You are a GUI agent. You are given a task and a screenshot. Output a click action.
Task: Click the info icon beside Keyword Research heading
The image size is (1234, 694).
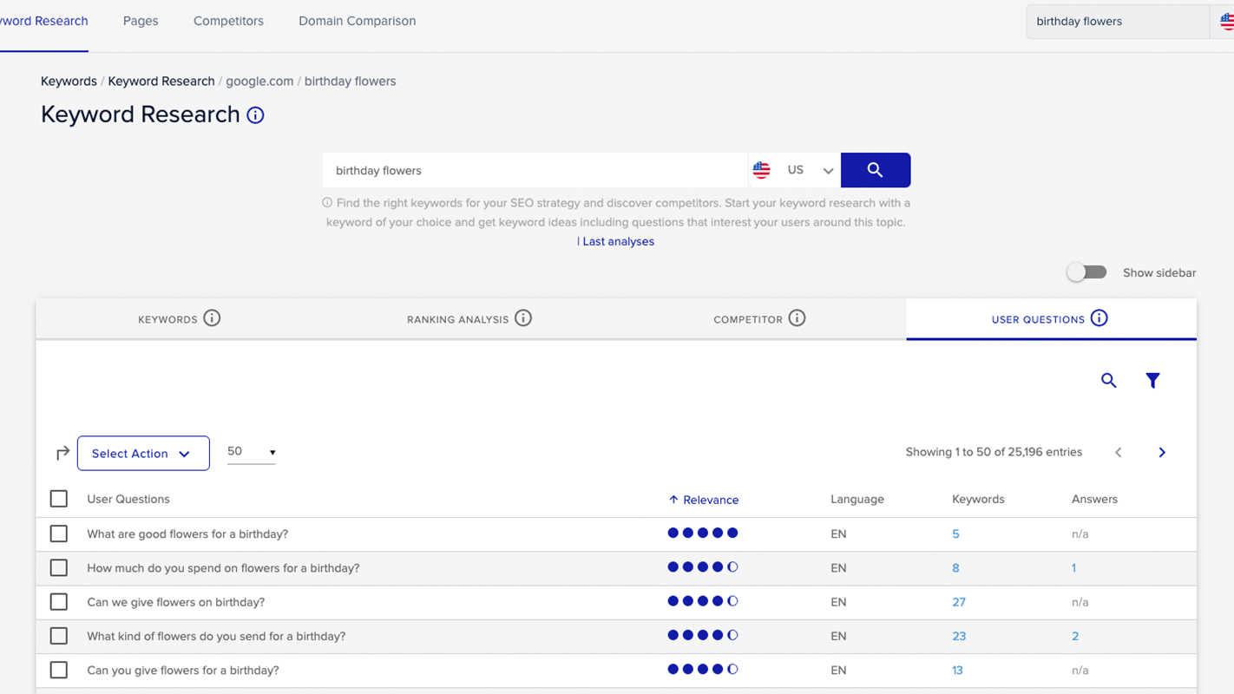[x=255, y=115]
